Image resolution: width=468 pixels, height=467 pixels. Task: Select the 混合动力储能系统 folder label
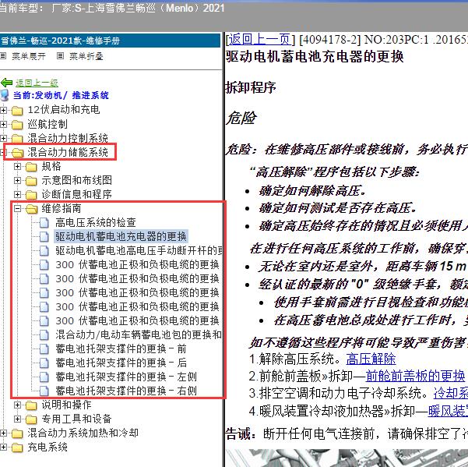pyautogui.click(x=68, y=152)
